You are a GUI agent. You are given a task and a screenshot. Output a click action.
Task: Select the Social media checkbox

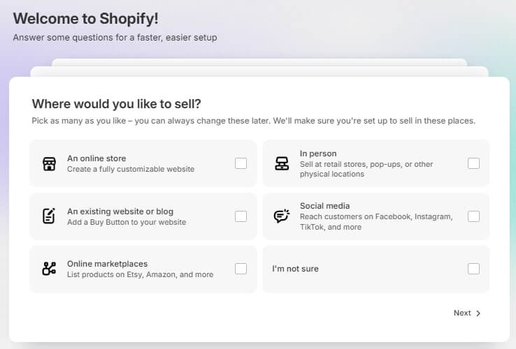point(473,216)
